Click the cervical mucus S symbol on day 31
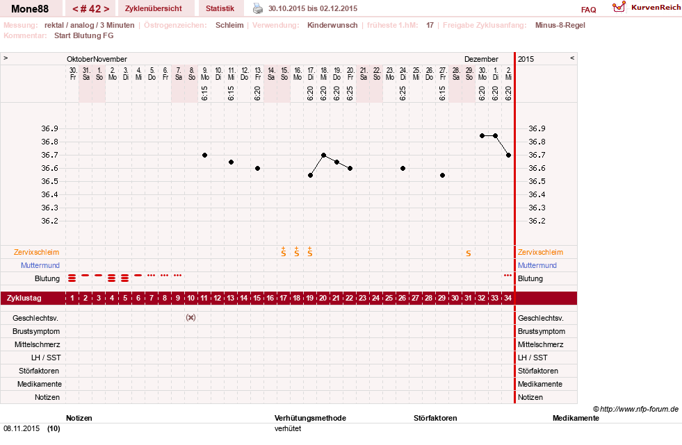 coord(469,253)
